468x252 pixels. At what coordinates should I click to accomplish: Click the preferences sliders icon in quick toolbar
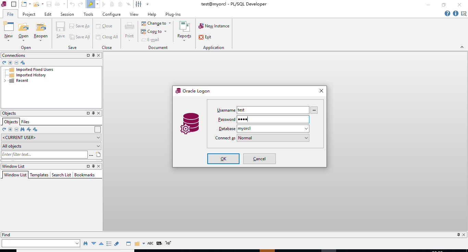point(138,4)
